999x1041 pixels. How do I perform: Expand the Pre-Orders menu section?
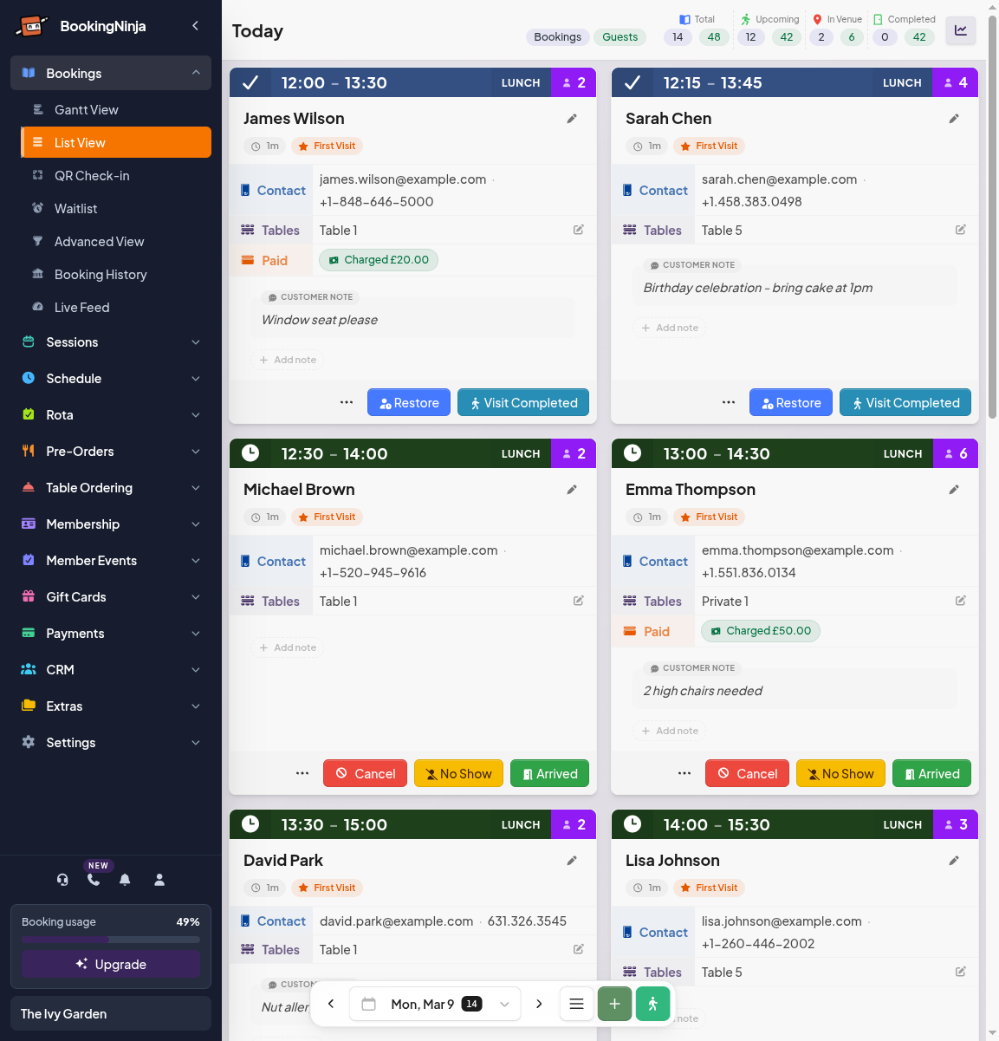point(111,452)
